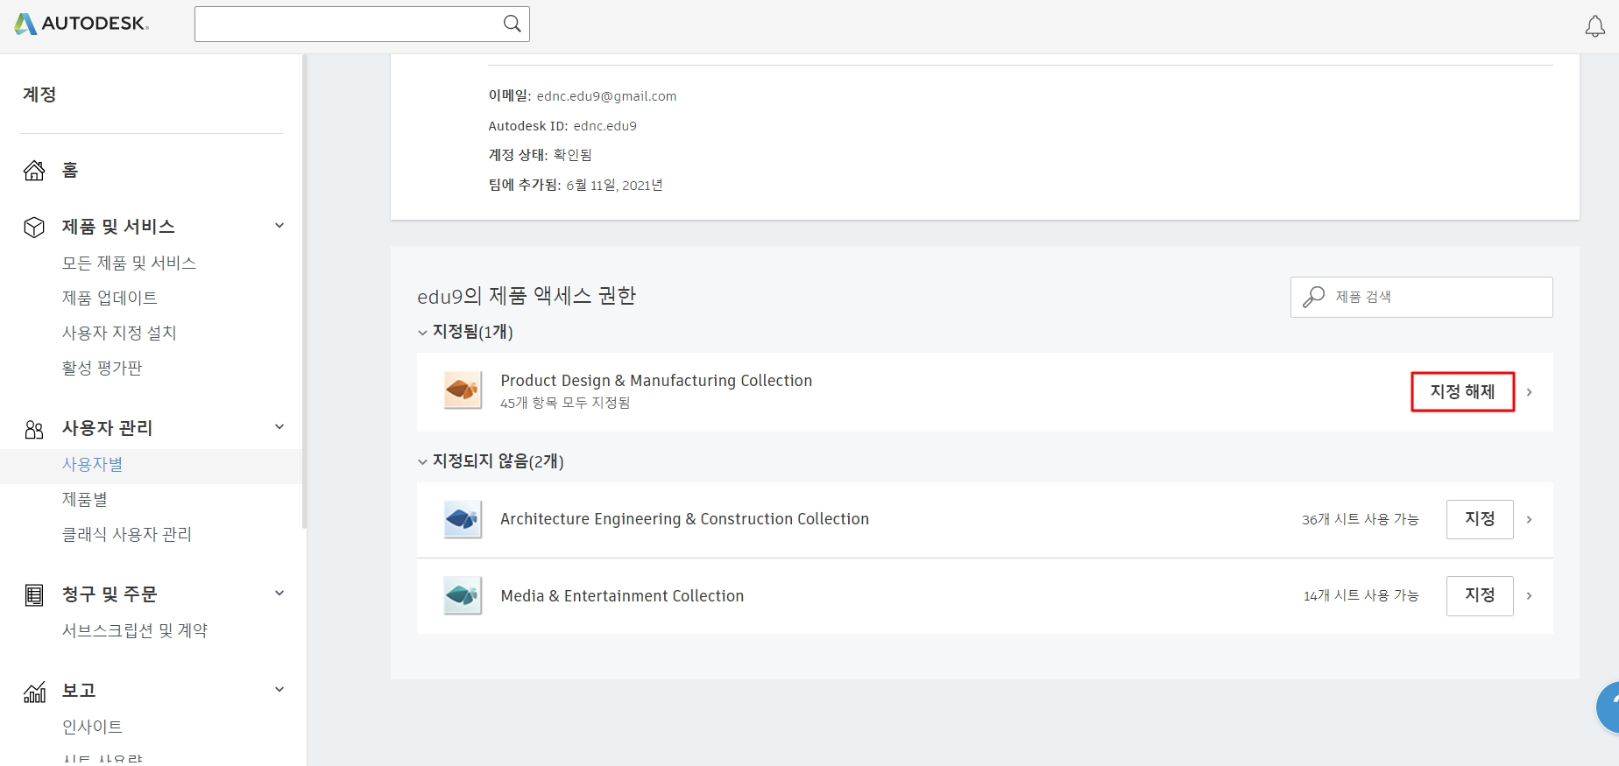The image size is (1619, 766).
Task: Open 사용자 지정 설치
Action: (119, 333)
